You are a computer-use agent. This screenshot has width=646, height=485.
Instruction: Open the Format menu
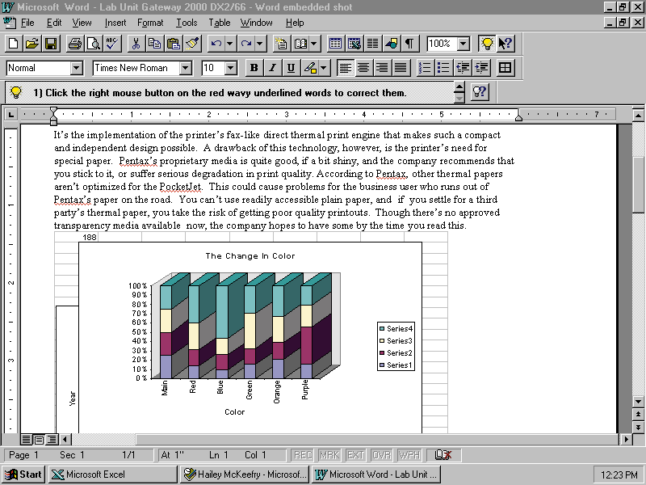150,23
